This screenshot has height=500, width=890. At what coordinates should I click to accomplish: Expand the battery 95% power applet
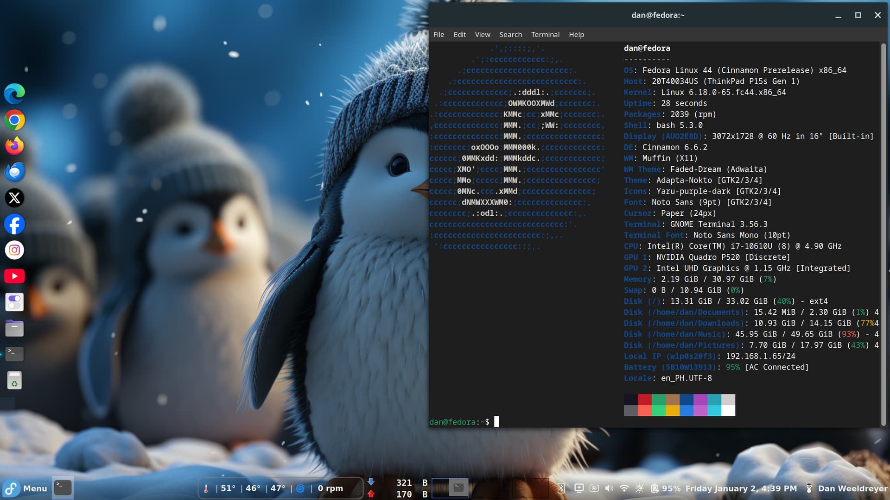pos(665,488)
